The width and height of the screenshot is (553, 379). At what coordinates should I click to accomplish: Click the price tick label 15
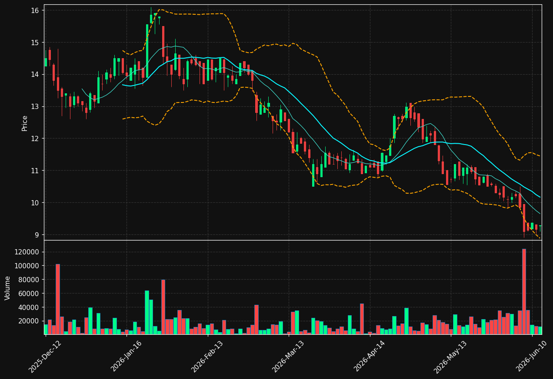tap(35, 43)
